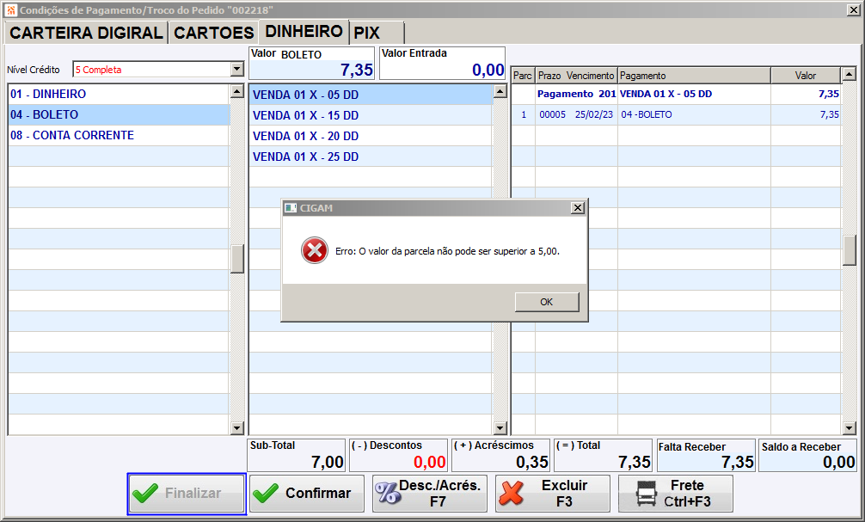The width and height of the screenshot is (865, 522).
Task: Click the green checkmark on Finalizar
Action: click(x=145, y=493)
